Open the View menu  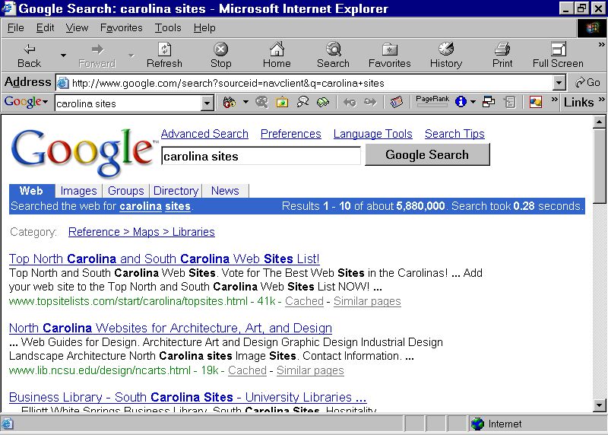pyautogui.click(x=77, y=28)
